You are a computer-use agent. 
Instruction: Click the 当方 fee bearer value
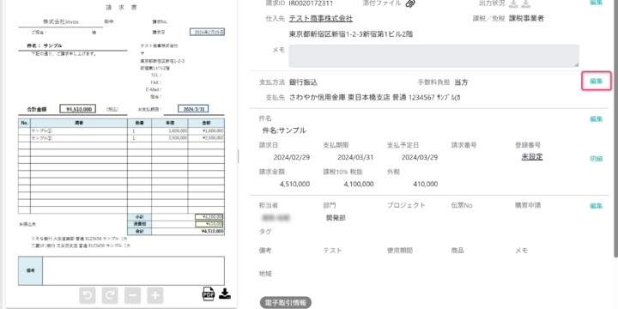pyautogui.click(x=461, y=82)
